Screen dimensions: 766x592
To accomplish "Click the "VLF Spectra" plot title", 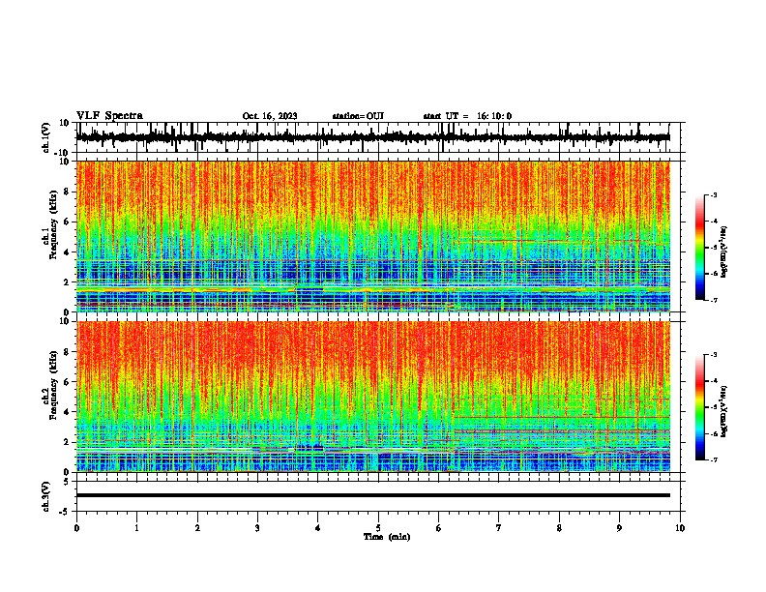I will point(109,116).
